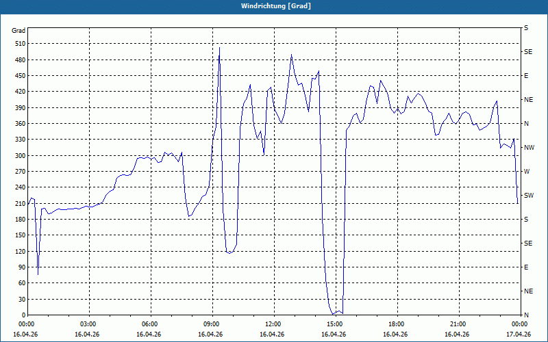This screenshot has width=548, height=342.
Task: Select the 00:00 label above 17.04.26
Action: click(519, 324)
